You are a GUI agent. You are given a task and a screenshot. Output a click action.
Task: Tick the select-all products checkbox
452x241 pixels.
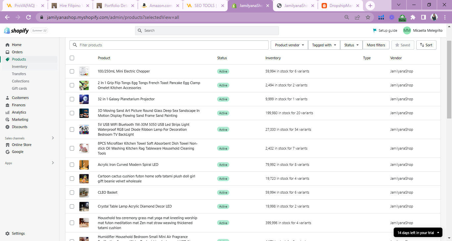[x=72, y=58]
